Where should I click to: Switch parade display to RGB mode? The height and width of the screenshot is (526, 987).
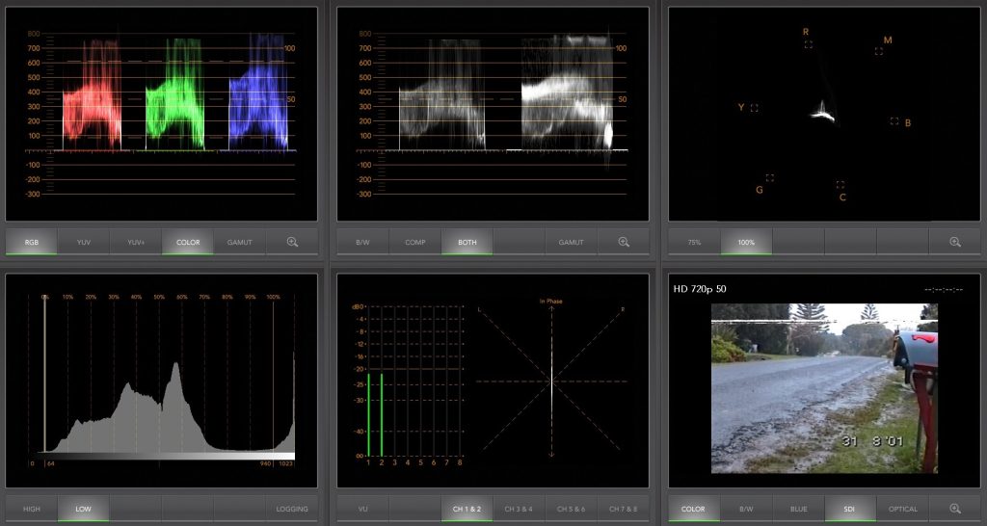click(x=32, y=242)
